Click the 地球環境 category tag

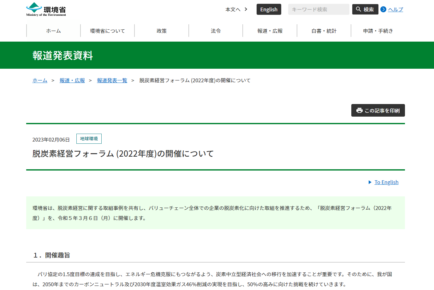coord(89,139)
